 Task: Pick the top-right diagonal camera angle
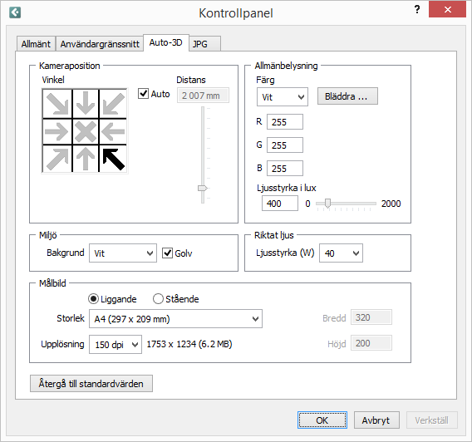113,104
